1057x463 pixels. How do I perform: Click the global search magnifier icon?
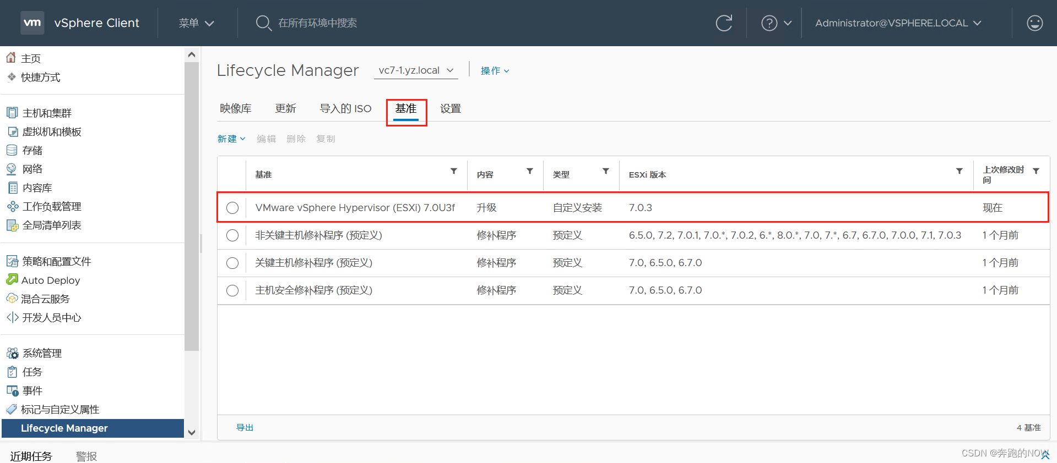[263, 23]
